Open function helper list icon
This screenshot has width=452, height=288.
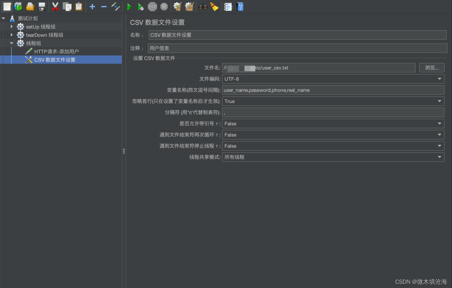[x=228, y=7]
